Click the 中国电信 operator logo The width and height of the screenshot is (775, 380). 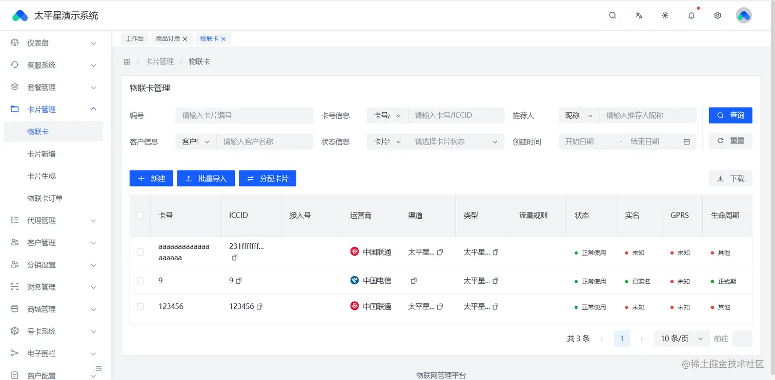pos(354,280)
